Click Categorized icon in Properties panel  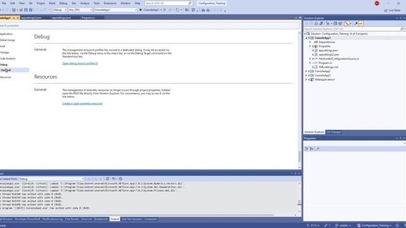(306, 149)
